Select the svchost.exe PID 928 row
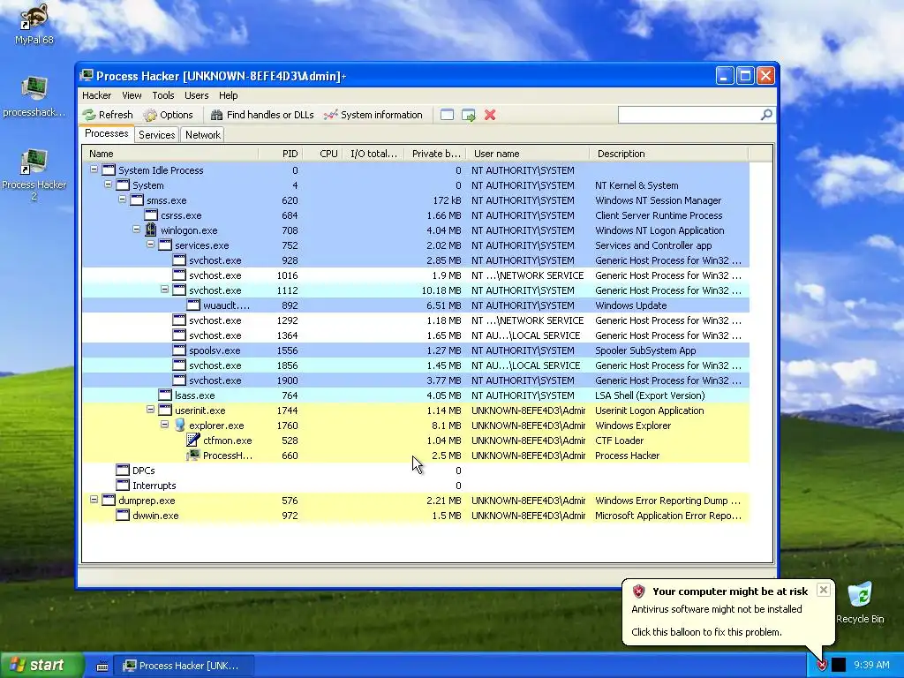This screenshot has width=904, height=678. coord(415,260)
